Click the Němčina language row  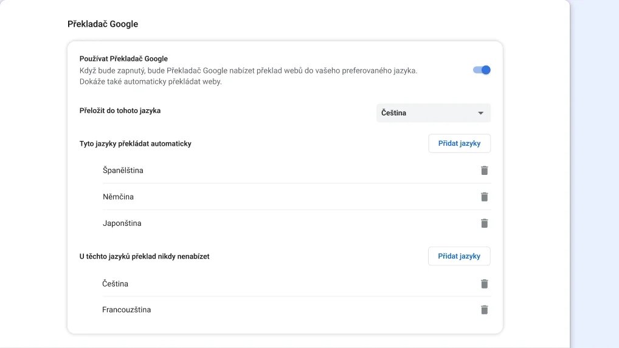(118, 197)
